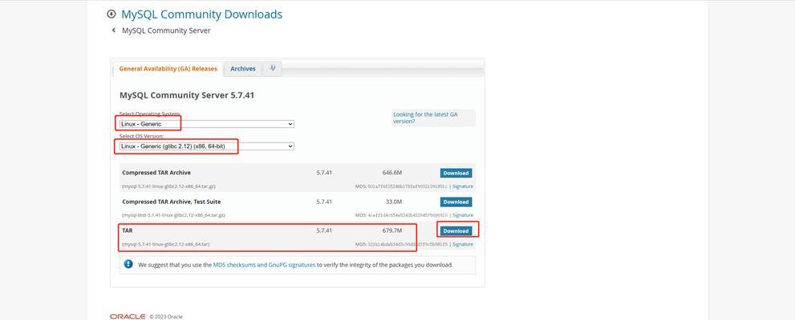Click the download circle icon beside page title
This screenshot has height=320, width=795.
(112, 14)
